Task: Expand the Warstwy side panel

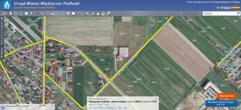Action: pos(2,53)
